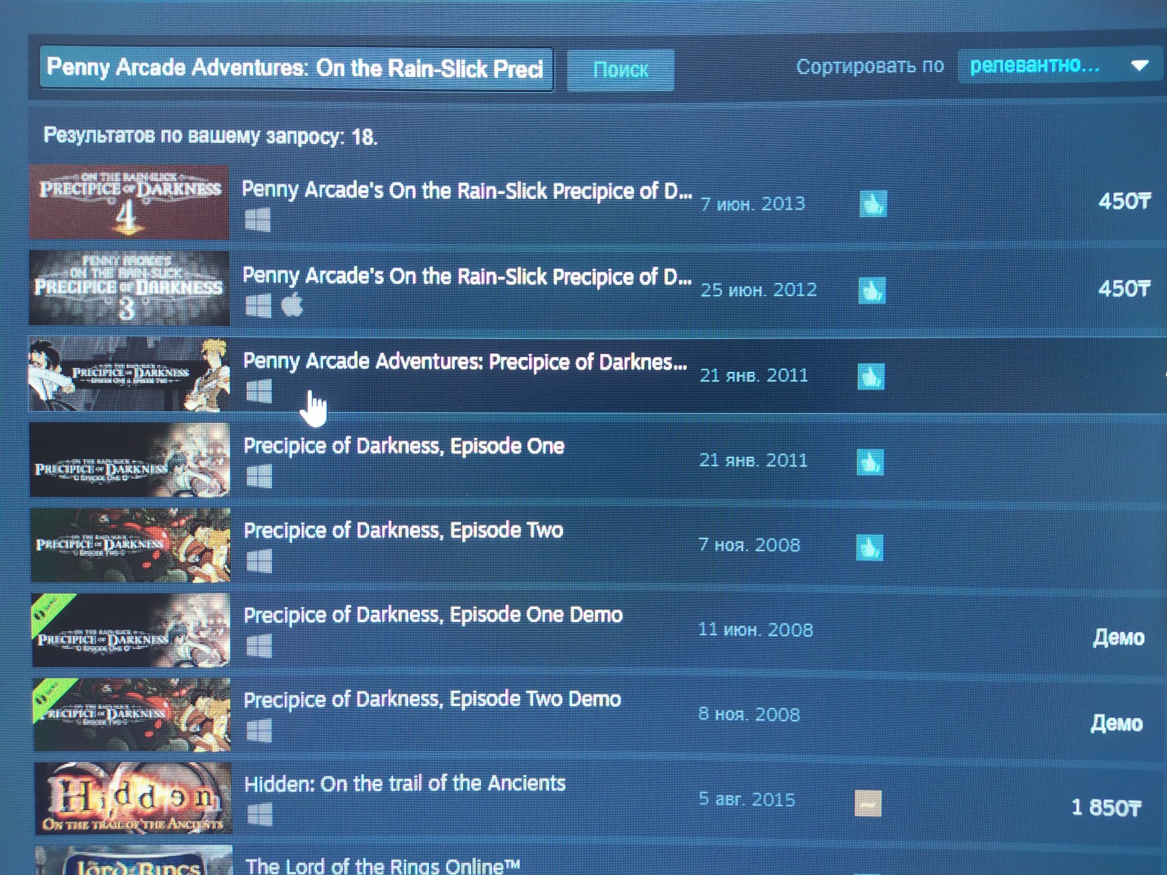This screenshot has width=1167, height=875.
Task: Click thumbs-up review icon for 25 июн. 2012 result
Action: (x=872, y=291)
